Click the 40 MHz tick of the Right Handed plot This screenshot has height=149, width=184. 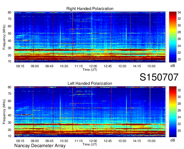(x=9, y=41)
